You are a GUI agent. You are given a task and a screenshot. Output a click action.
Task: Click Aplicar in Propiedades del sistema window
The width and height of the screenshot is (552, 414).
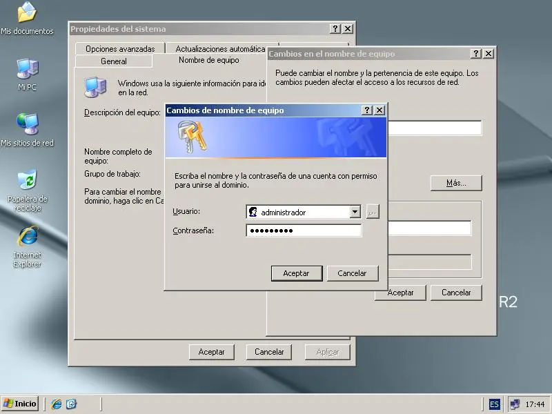pos(327,352)
